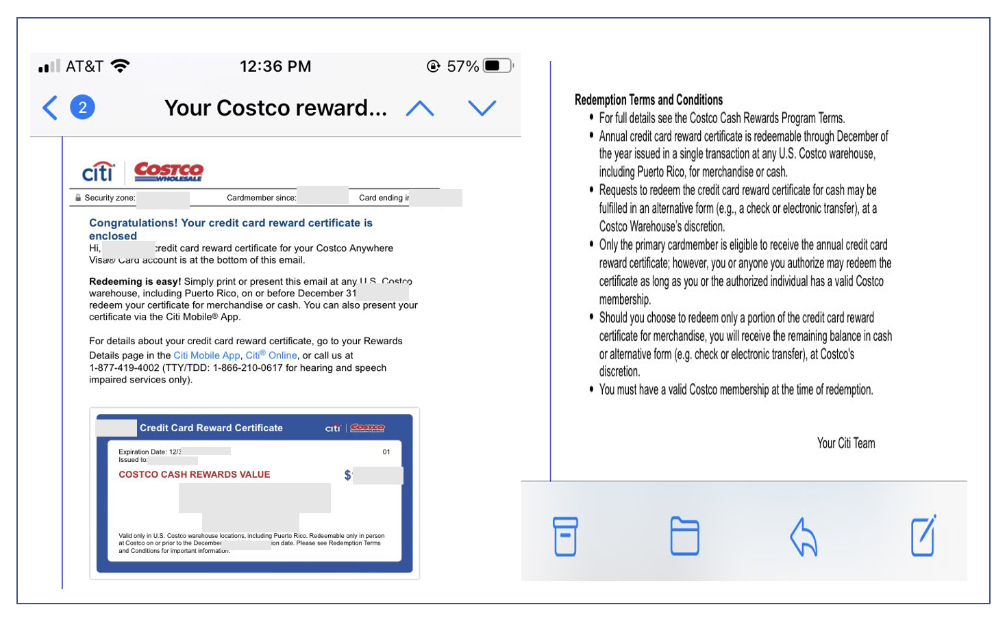
Task: Open the Citi Online link
Action: (x=271, y=355)
